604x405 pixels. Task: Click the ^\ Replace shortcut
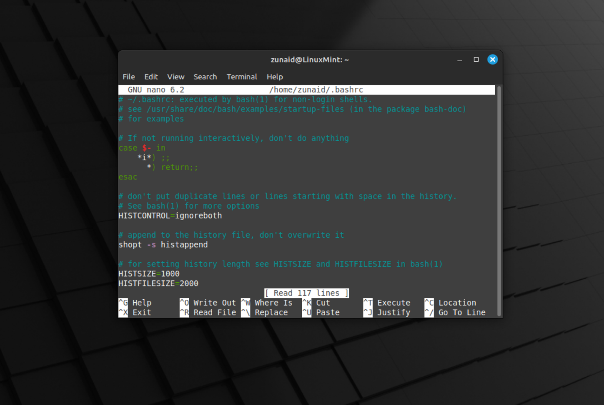(264, 312)
